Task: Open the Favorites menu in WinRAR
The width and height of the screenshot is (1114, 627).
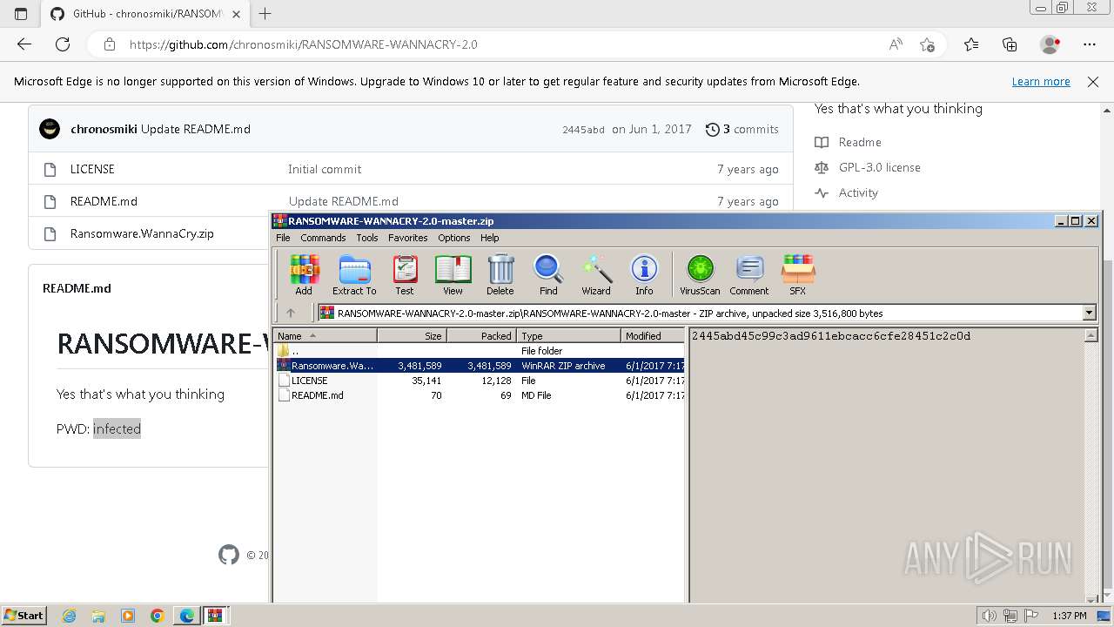Action: coord(407,238)
